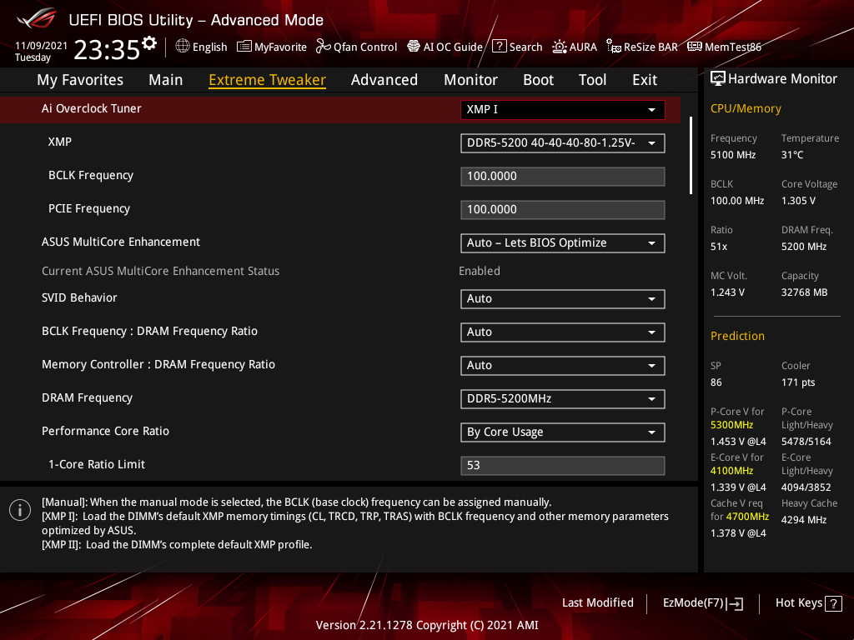
Task: Launch the AI OC Guide icon
Action: click(414, 47)
